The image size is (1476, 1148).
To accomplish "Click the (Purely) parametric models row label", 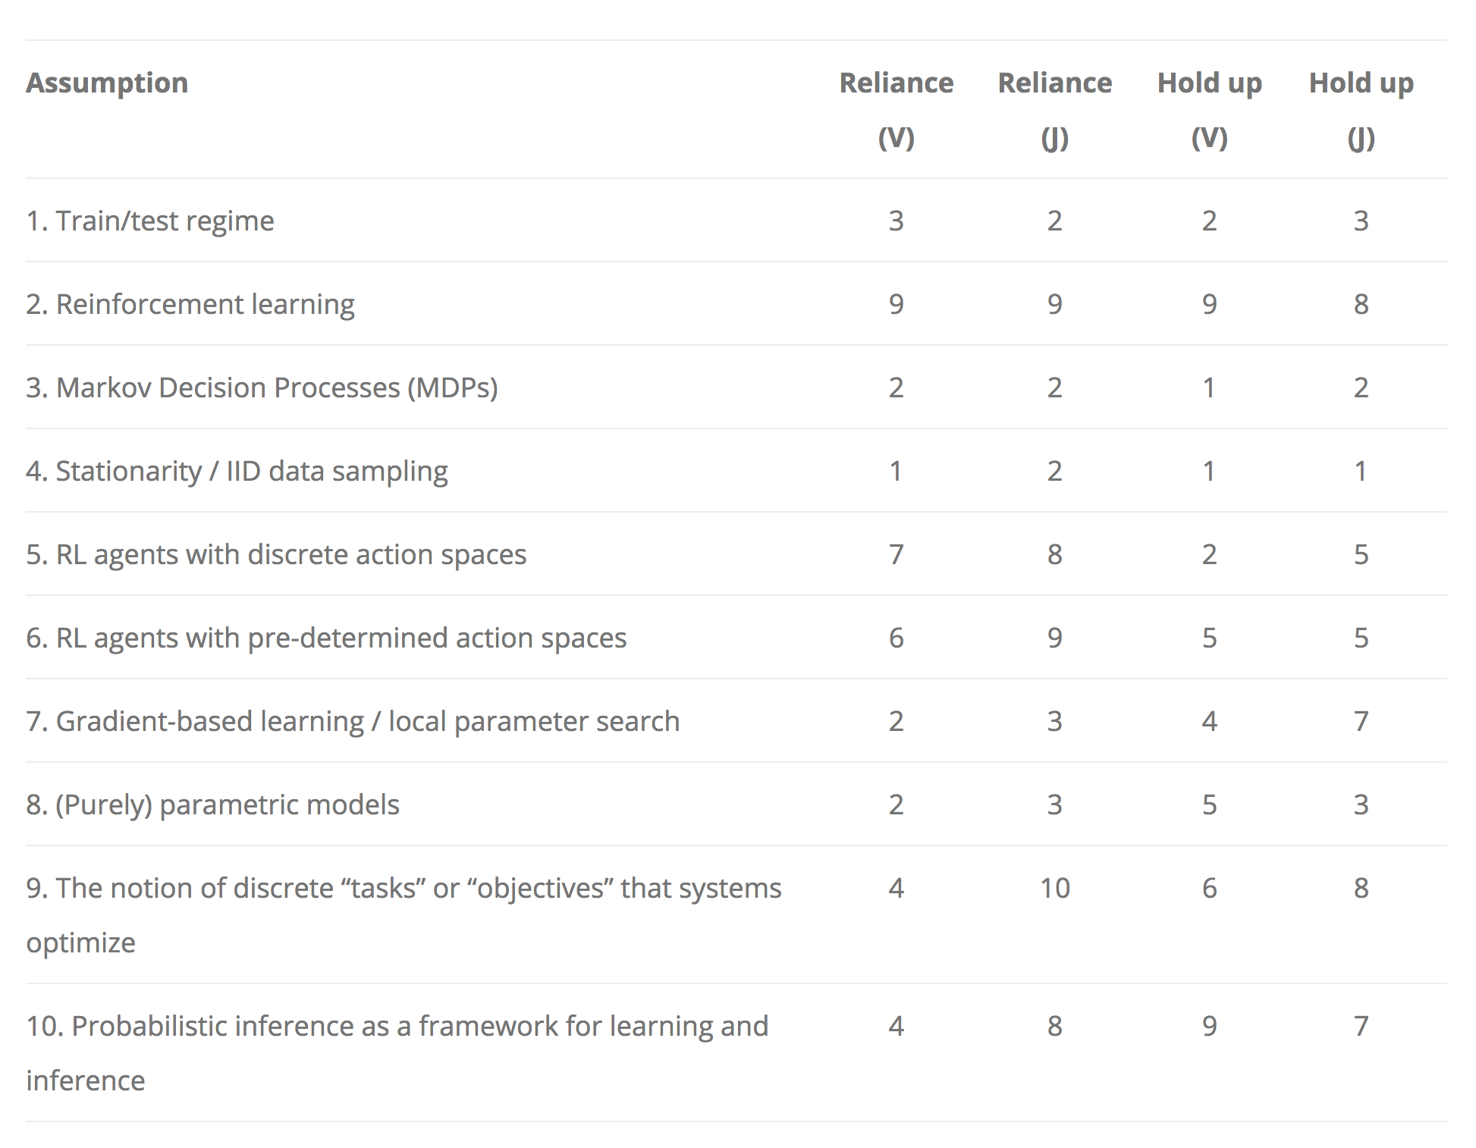I will [212, 805].
